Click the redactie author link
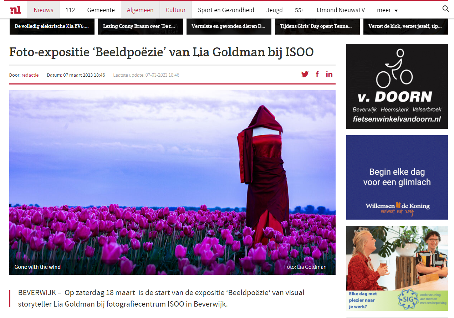454x318 pixels. [30, 75]
